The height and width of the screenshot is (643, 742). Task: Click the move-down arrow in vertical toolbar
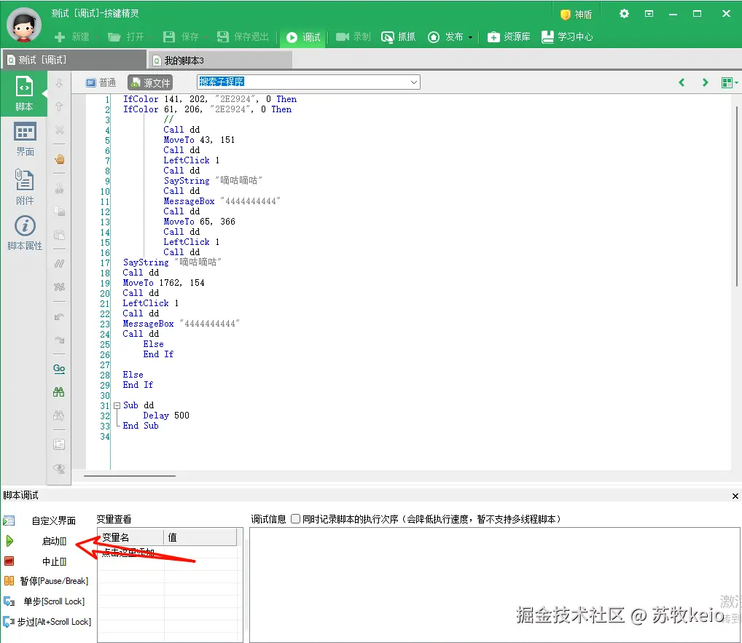(59, 84)
